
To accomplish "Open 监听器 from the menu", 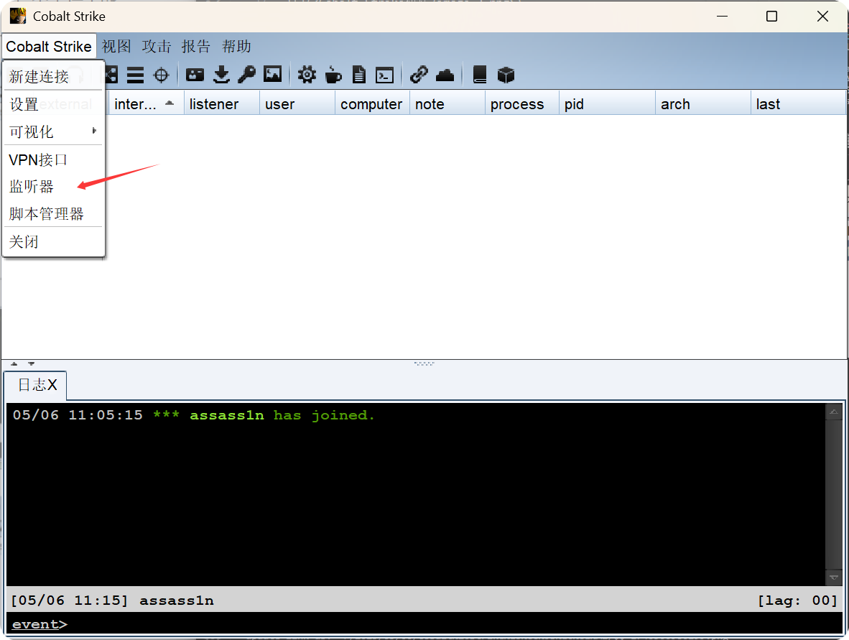I will pos(54,187).
